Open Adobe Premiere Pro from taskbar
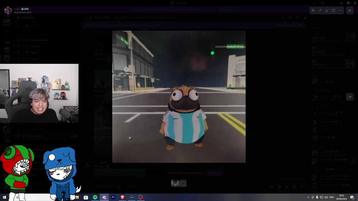358x201 pixels. (113, 197)
